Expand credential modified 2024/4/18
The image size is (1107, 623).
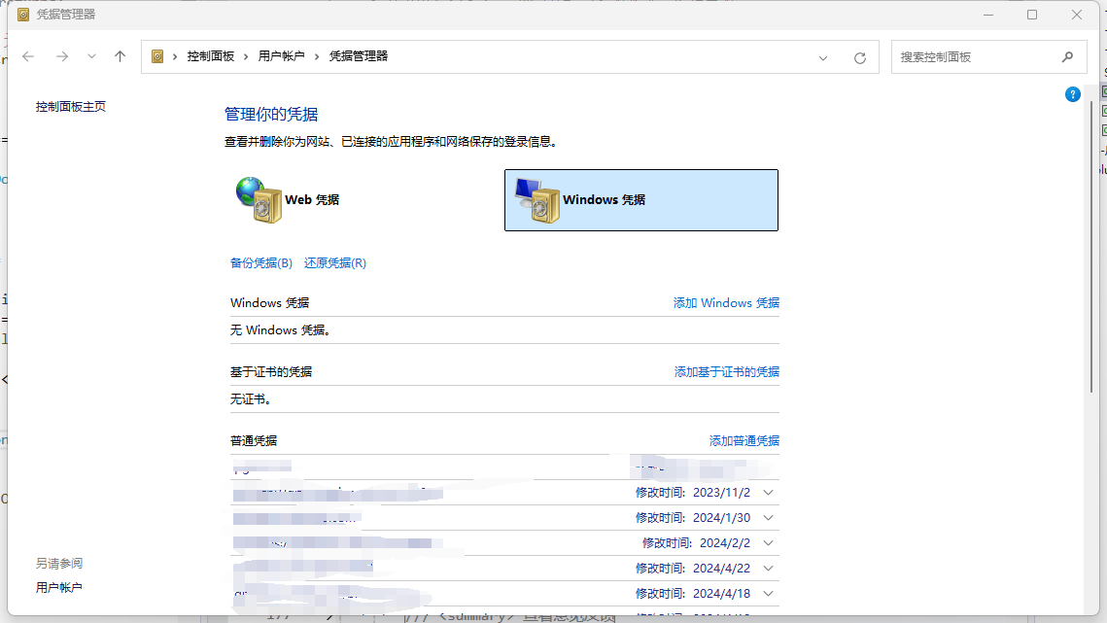pyautogui.click(x=768, y=594)
